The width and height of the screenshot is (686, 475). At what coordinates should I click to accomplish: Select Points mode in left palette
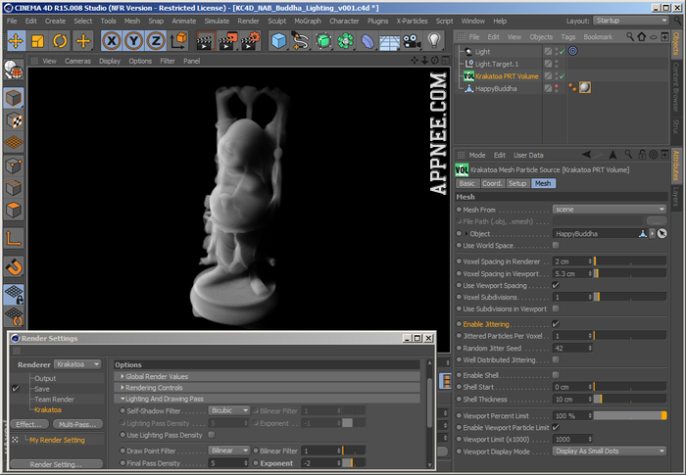(14, 166)
